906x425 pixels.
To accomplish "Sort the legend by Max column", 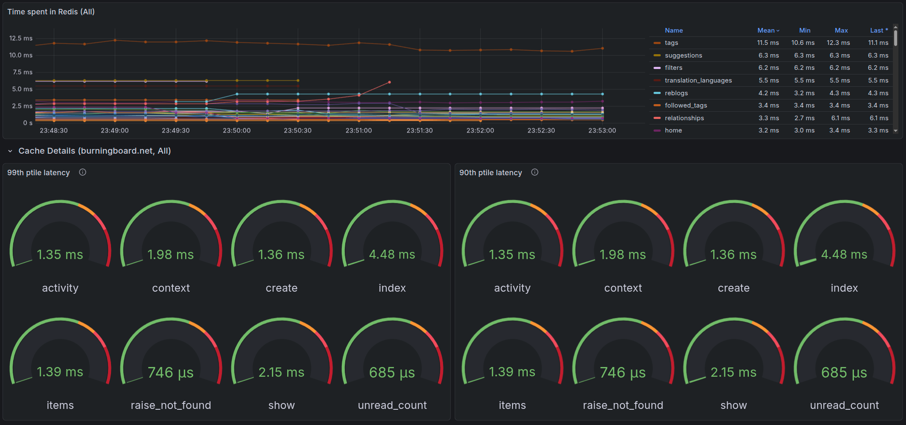I will 841,30.
